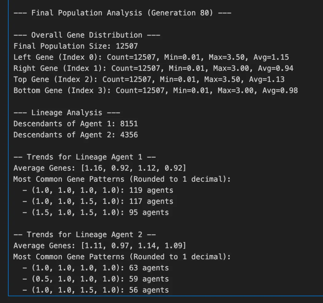Click the gene pattern line with 95 agents
Viewport: 323px width, 303px height.
[x=95, y=212]
